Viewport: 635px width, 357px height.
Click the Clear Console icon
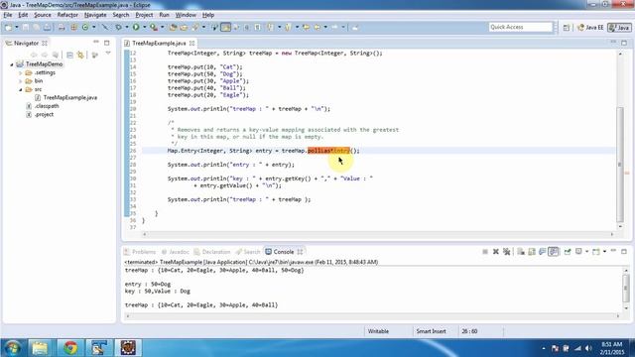521,252
